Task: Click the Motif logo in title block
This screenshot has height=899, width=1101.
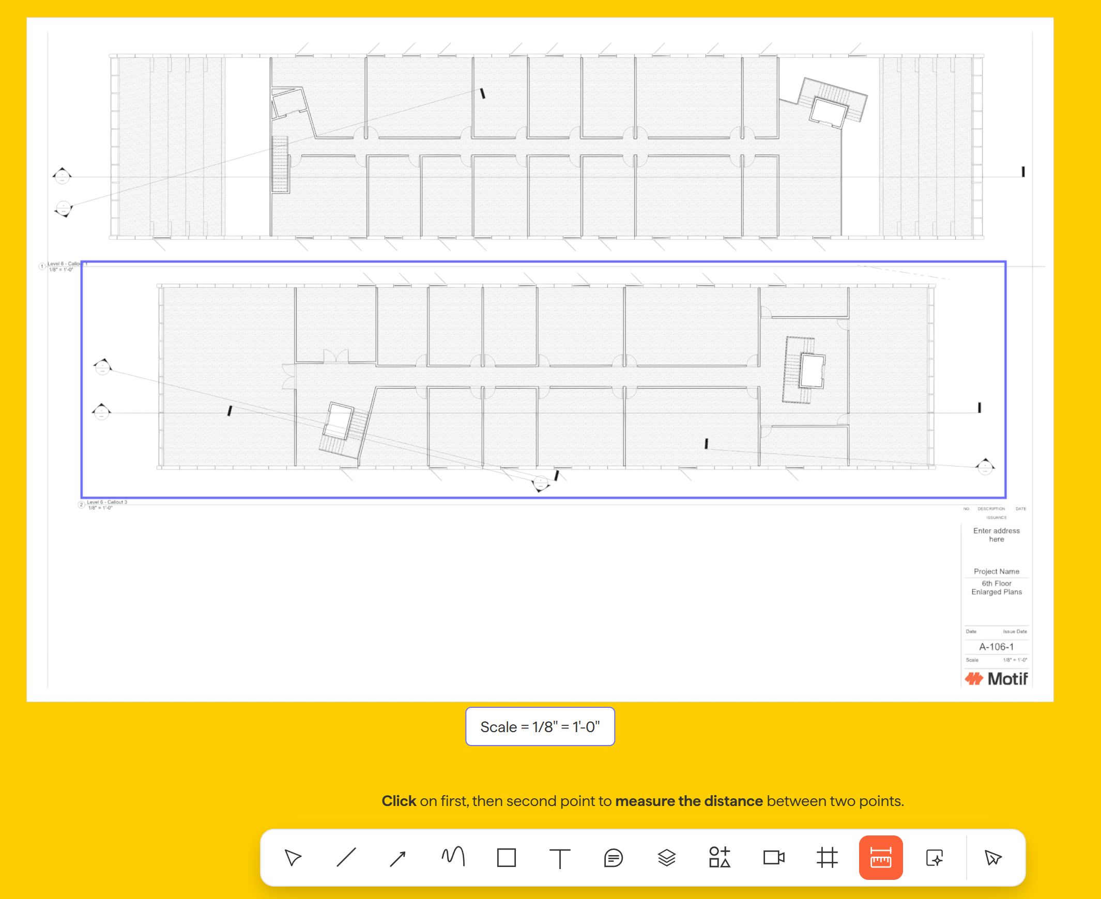Action: [x=997, y=678]
